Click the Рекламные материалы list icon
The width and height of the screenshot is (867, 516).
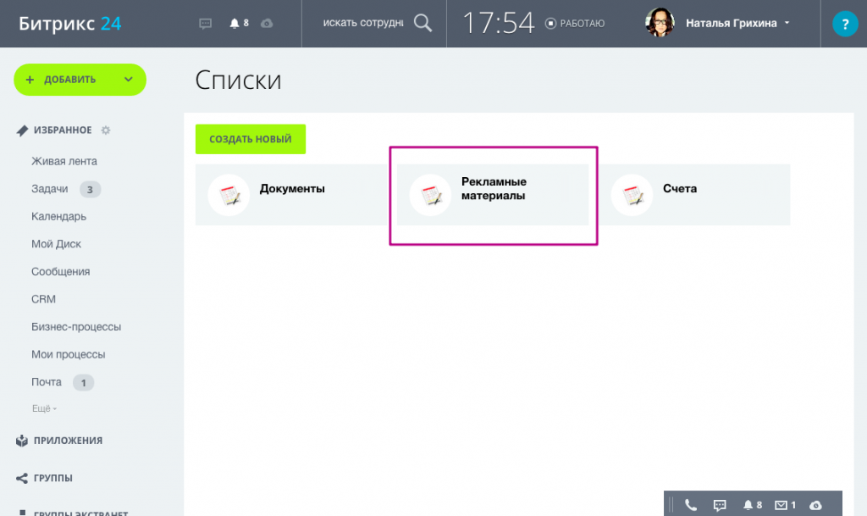(x=430, y=195)
